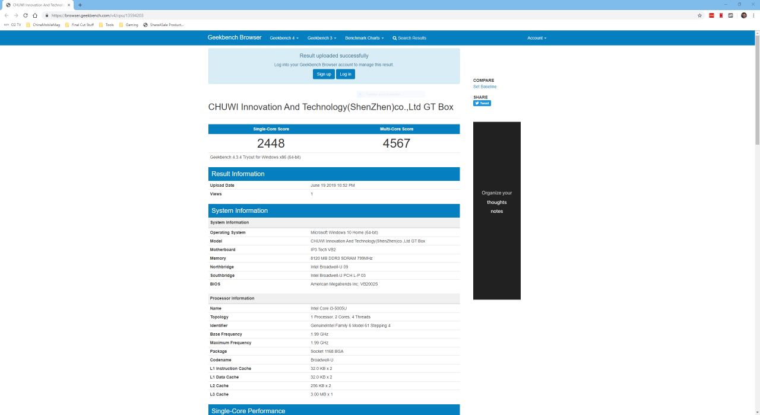
Task: Click the Geekbench 4.3.4 Tryout version text
Action: 255,157
